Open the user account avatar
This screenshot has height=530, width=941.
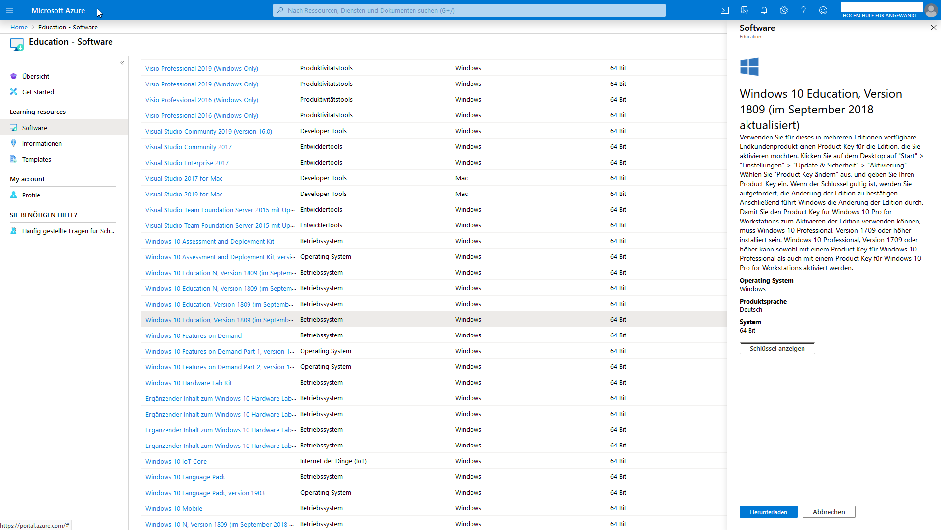931,10
